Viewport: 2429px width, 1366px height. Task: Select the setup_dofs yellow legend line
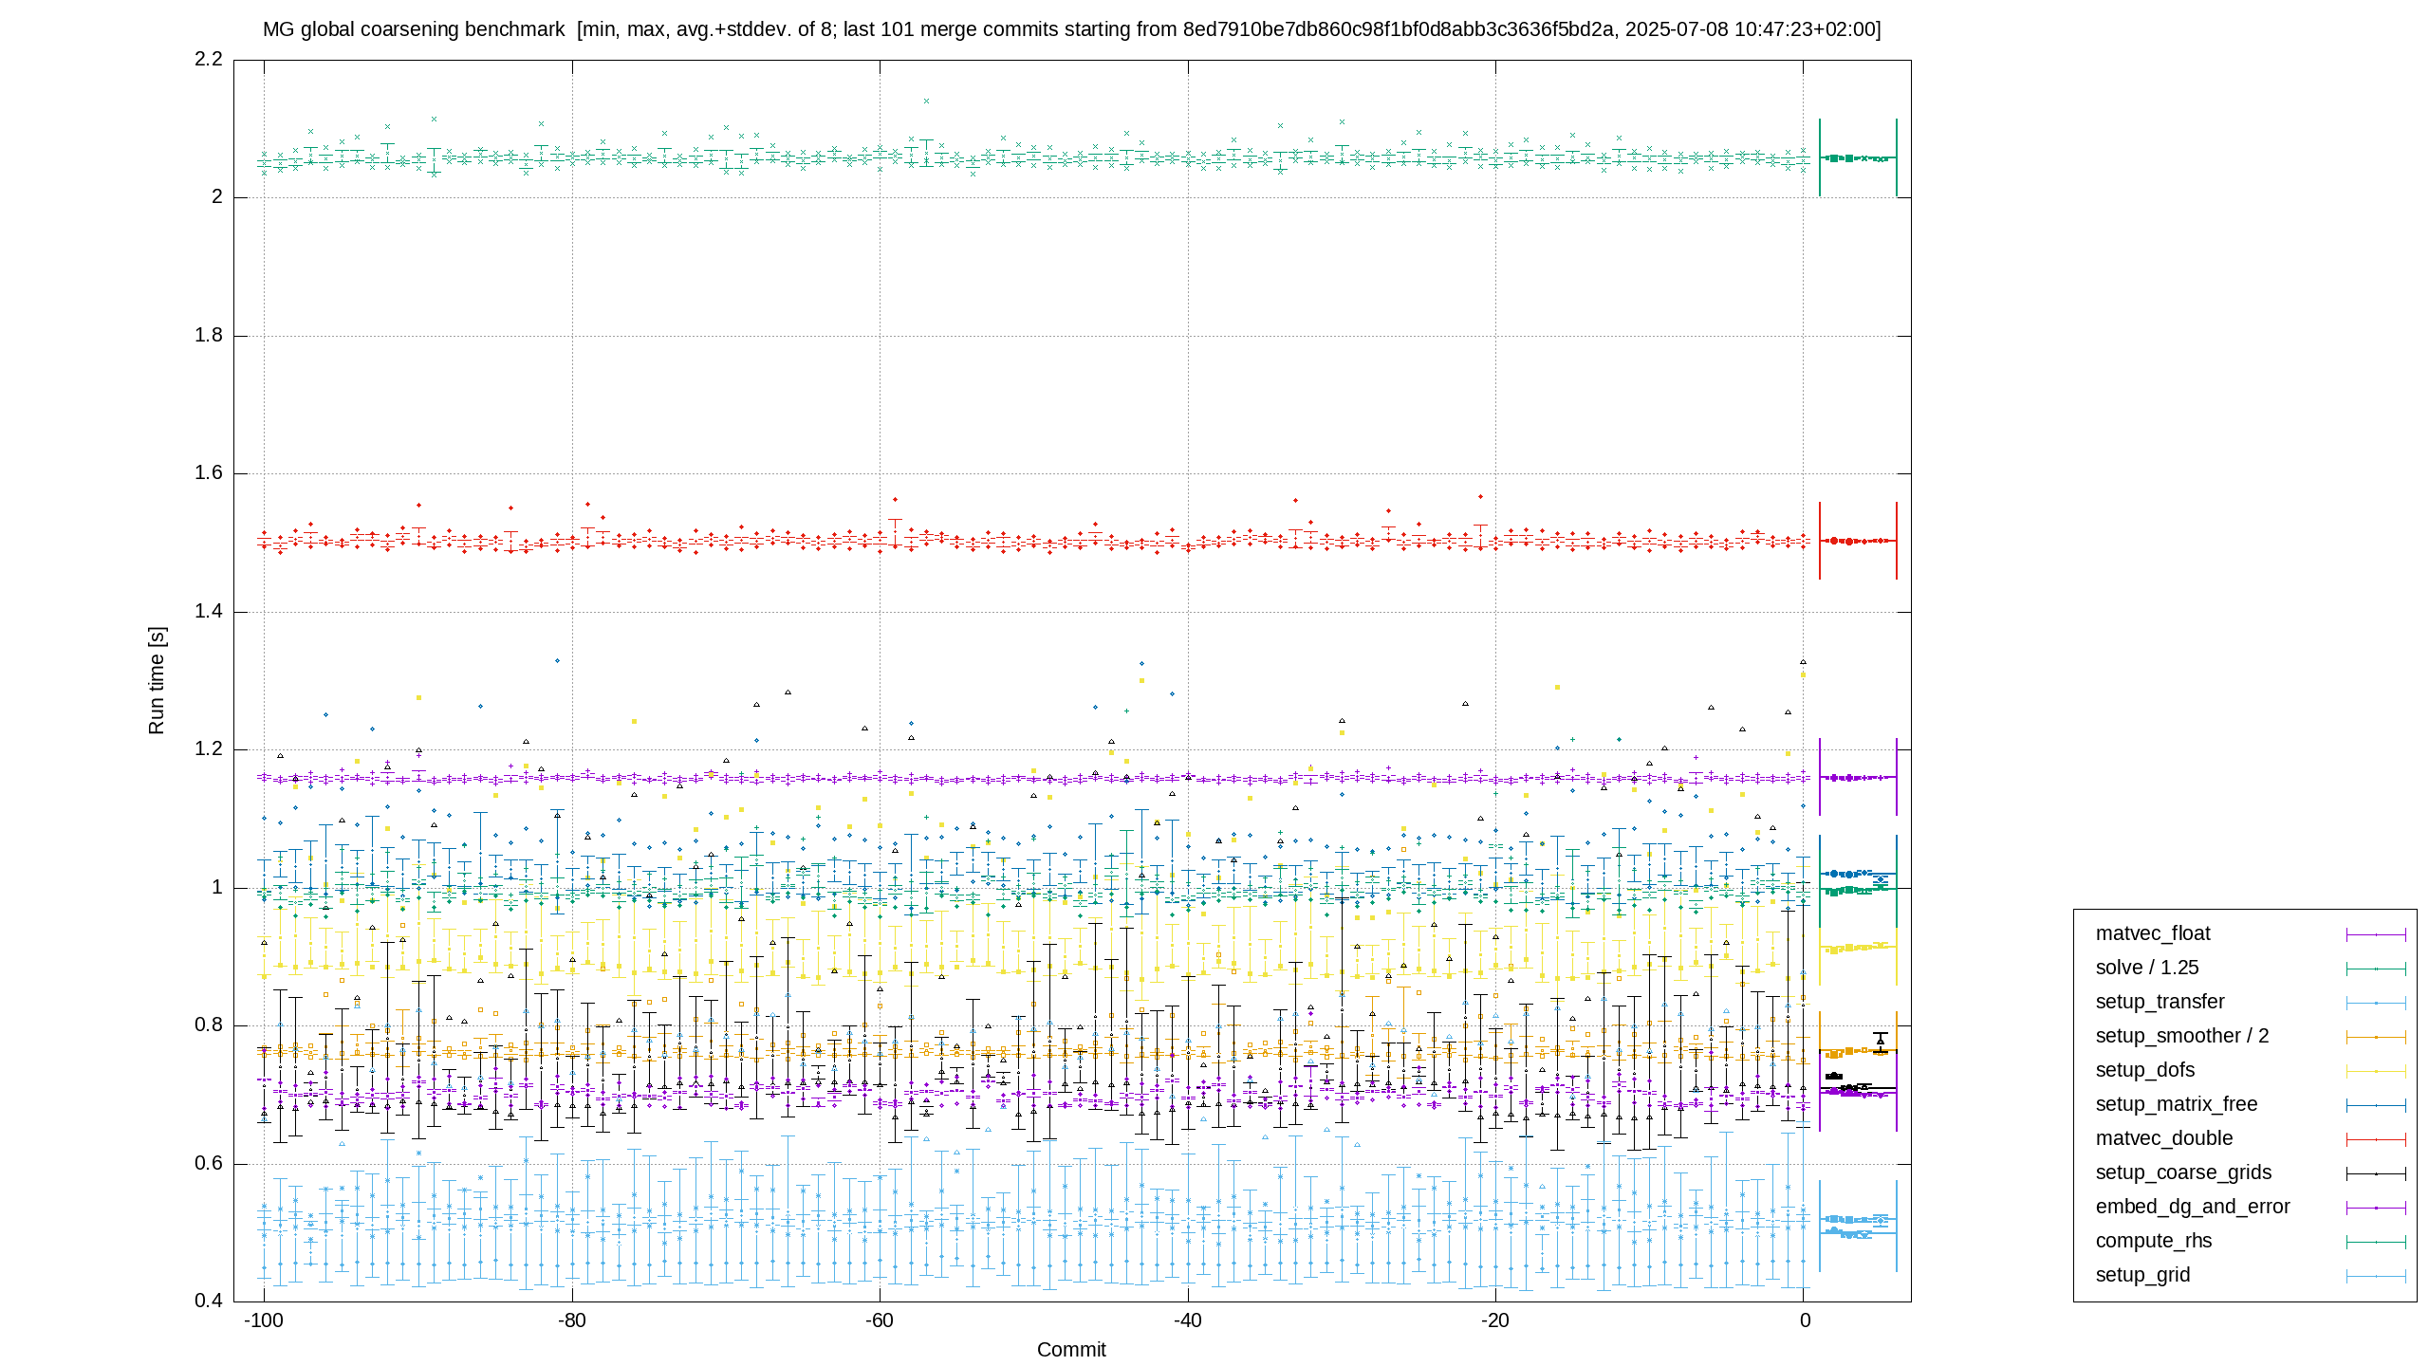(x=2376, y=1071)
